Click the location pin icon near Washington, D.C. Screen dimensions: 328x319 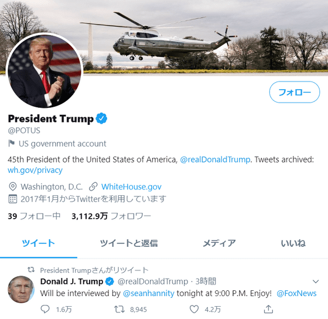click(x=13, y=186)
